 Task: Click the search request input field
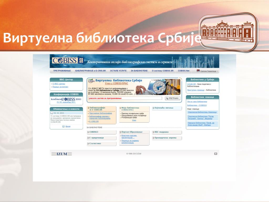tap(125, 98)
